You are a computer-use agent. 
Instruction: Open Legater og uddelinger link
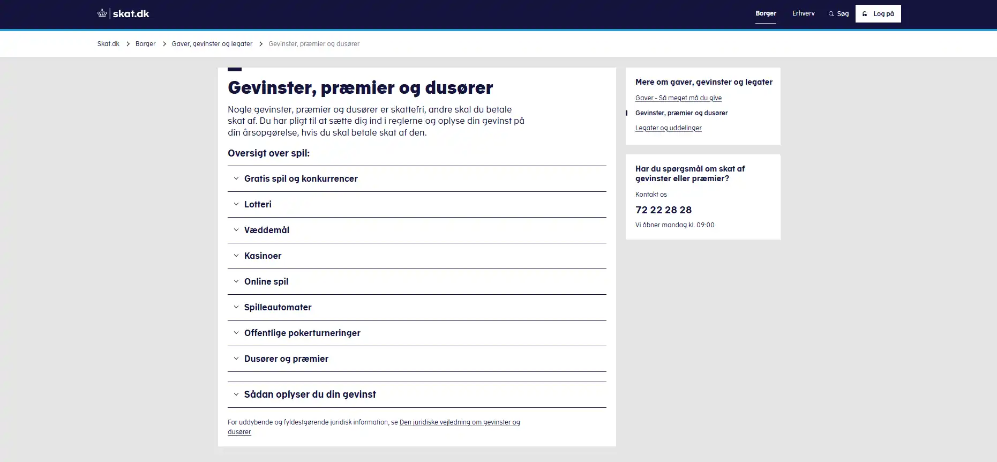[668, 128]
